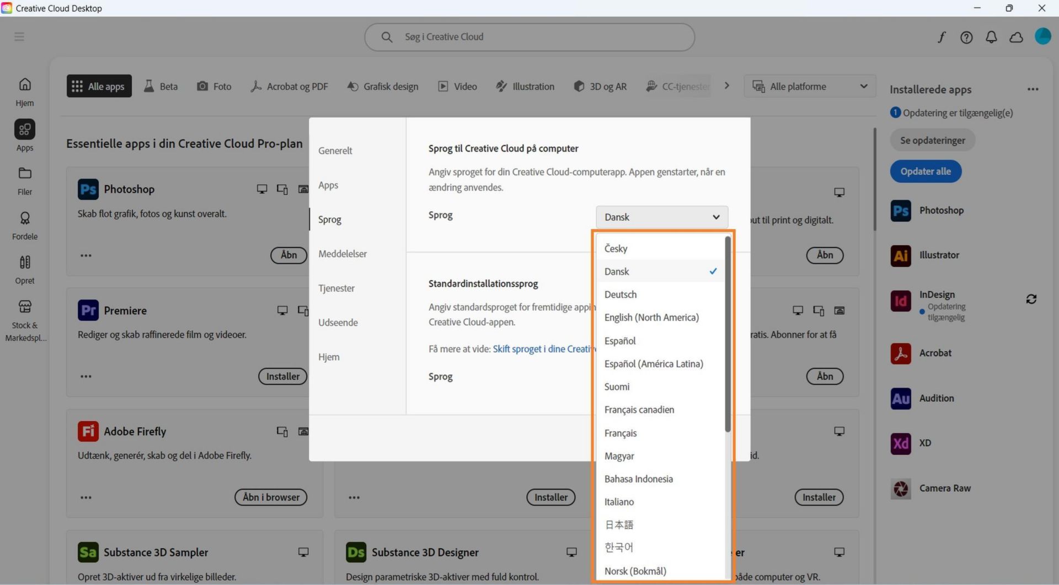The height and width of the screenshot is (585, 1059).
Task: Open Udseende settings section
Action: click(x=338, y=323)
